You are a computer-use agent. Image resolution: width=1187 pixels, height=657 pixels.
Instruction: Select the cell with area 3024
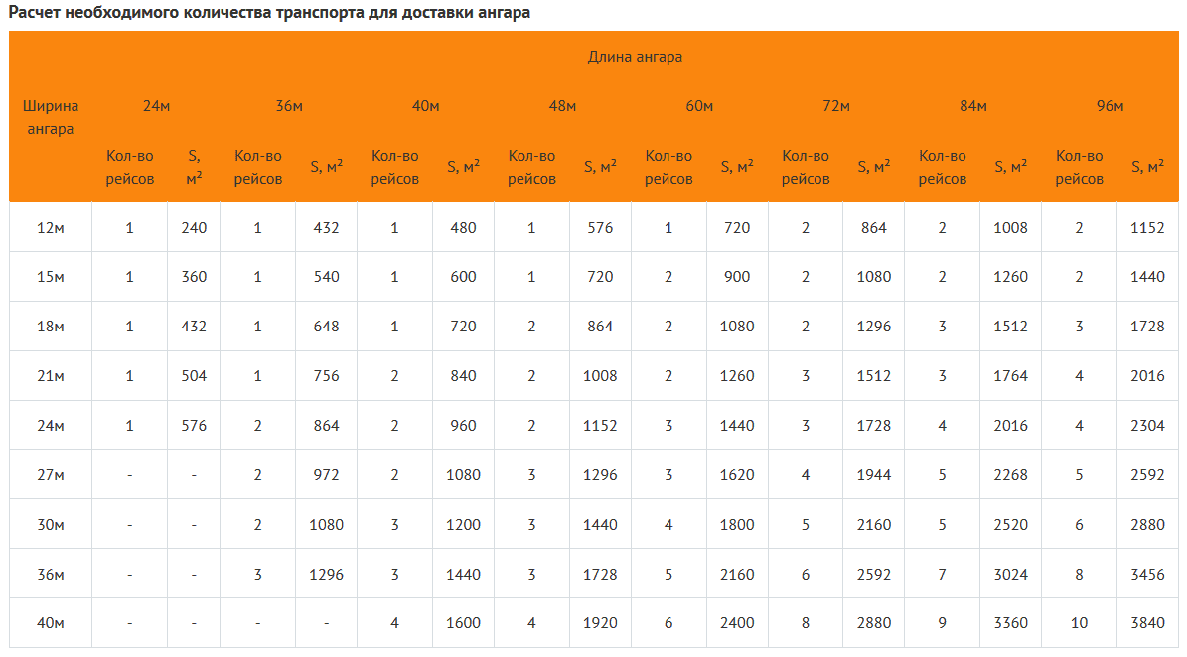[x=1010, y=575]
